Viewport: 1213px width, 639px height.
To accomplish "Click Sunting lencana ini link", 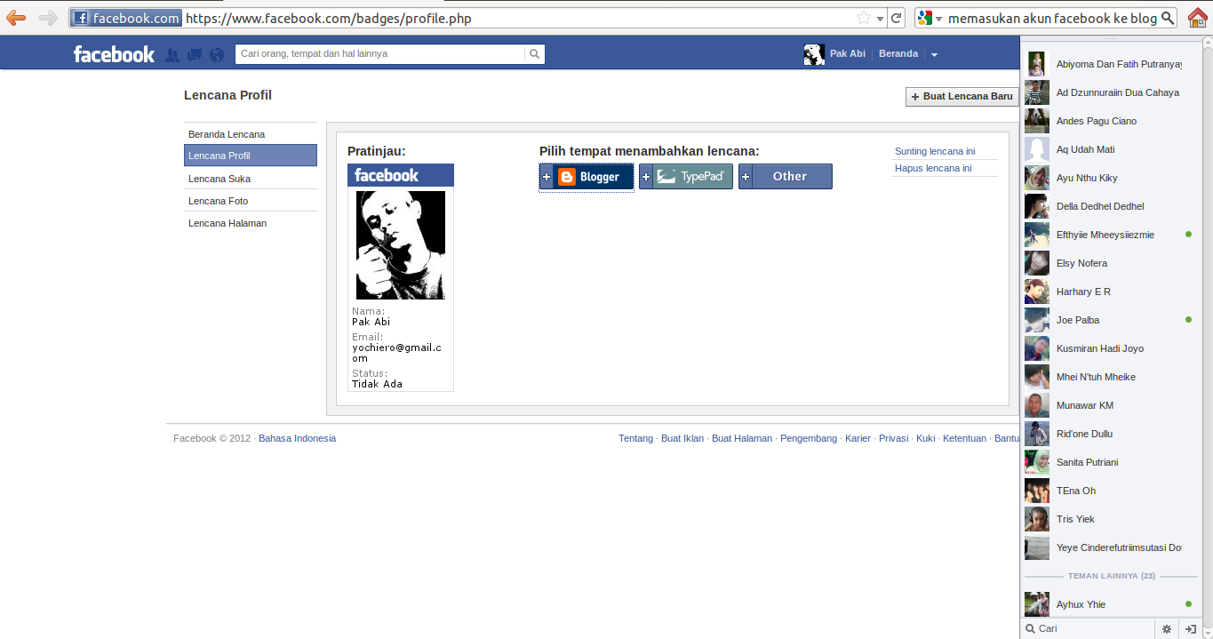I will point(935,151).
